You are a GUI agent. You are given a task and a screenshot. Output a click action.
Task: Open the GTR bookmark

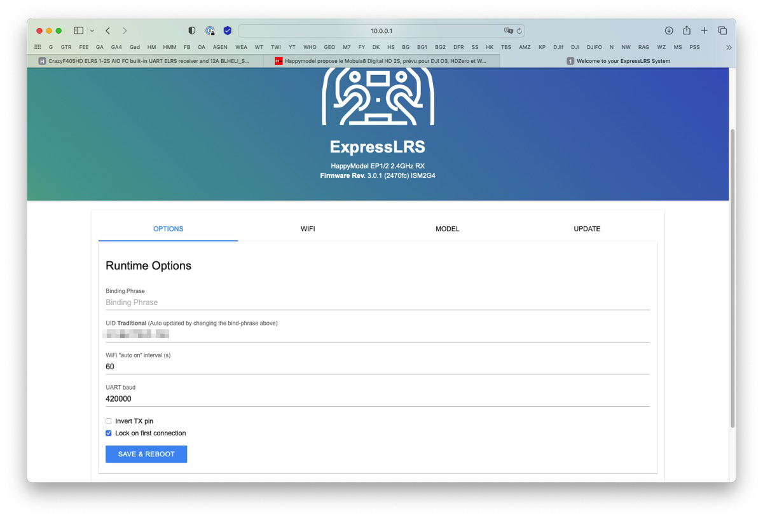(x=66, y=47)
